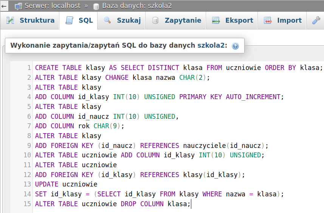Switch to the SQL tab

[x=79, y=20]
